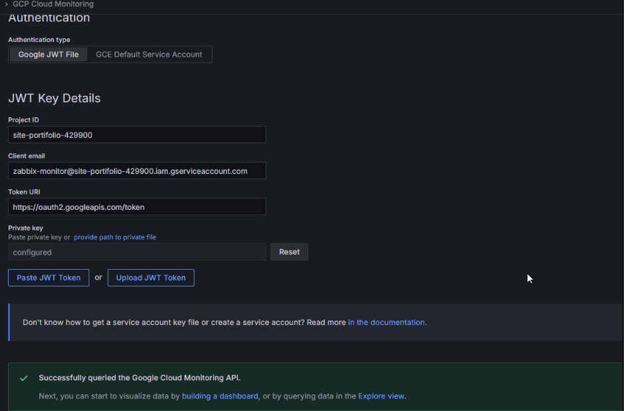Click the Authentication type label
624x411 pixels.
[x=39, y=40]
